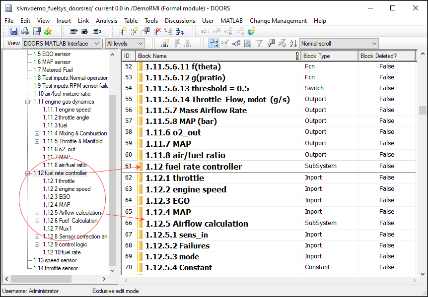Select 1.10 air/fuel mixture ratio tree item

tap(62, 94)
